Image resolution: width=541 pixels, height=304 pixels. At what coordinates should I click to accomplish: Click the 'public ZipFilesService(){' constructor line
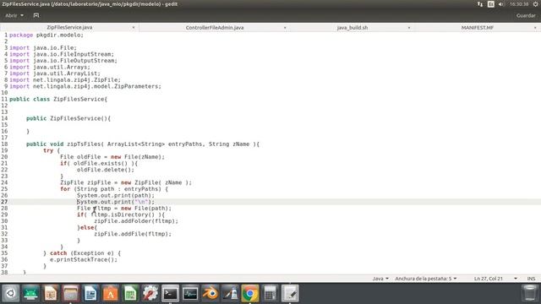click(68, 118)
